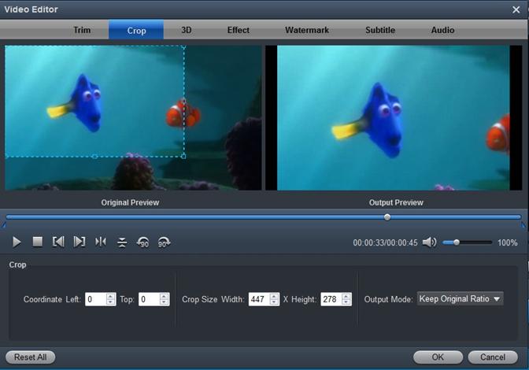
Task: Open the 3D tab
Action: [x=187, y=30]
